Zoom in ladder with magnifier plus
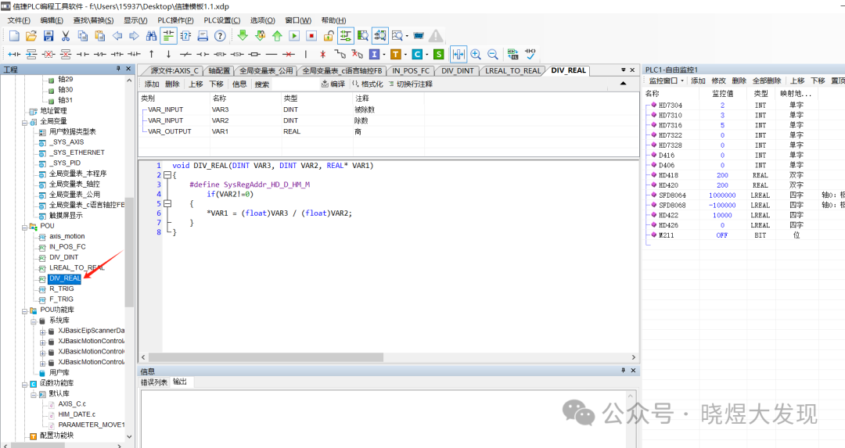 click(x=476, y=55)
